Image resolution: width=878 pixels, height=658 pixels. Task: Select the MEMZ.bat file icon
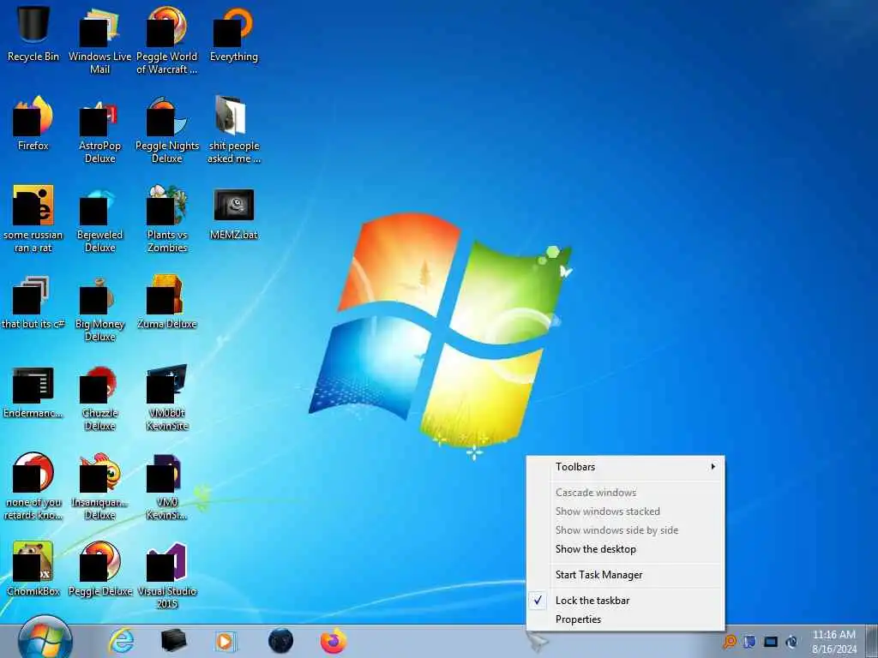coord(233,212)
